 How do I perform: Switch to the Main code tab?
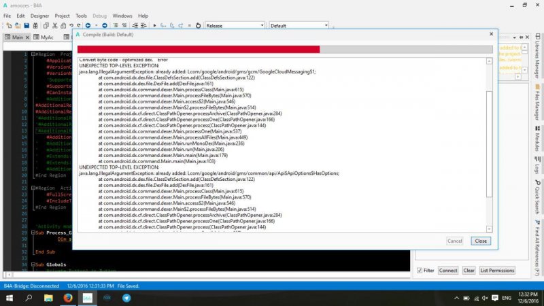click(18, 37)
